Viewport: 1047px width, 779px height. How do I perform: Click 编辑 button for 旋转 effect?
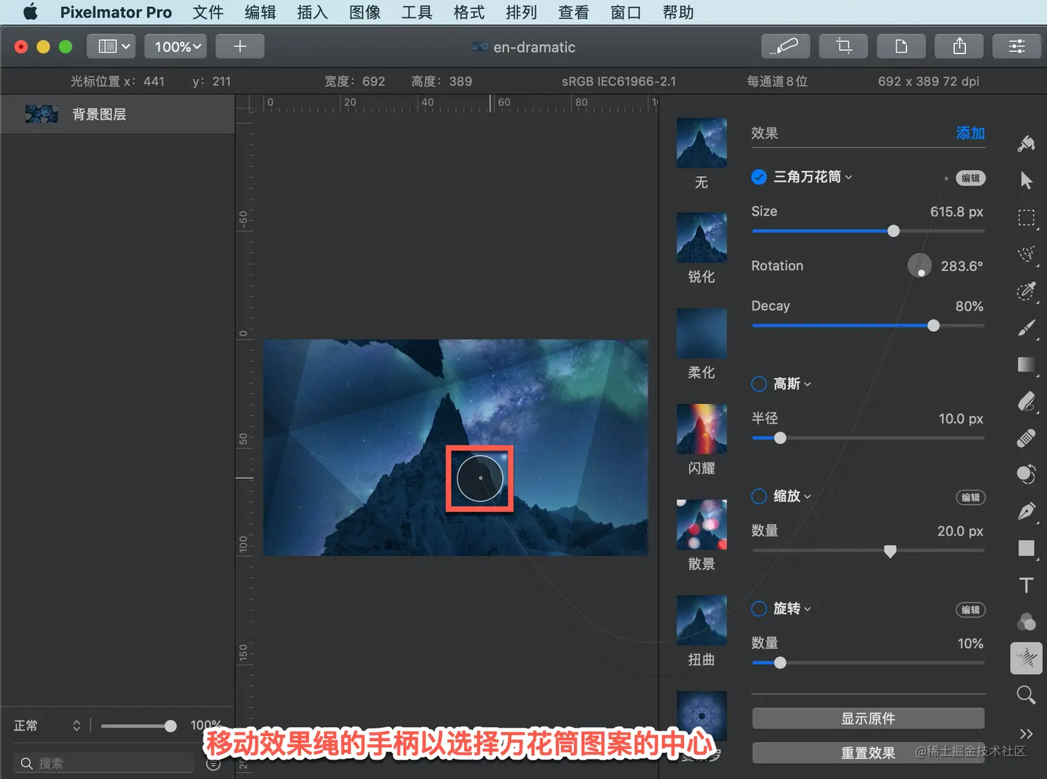970,610
